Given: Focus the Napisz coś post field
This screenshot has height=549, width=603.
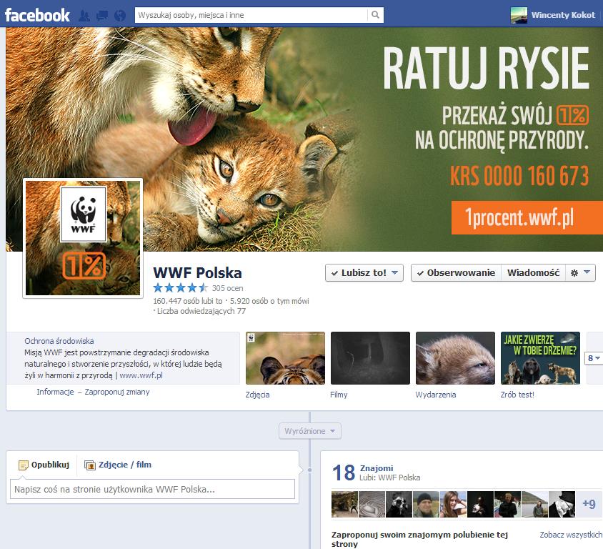Looking at the screenshot, I should click(x=152, y=489).
